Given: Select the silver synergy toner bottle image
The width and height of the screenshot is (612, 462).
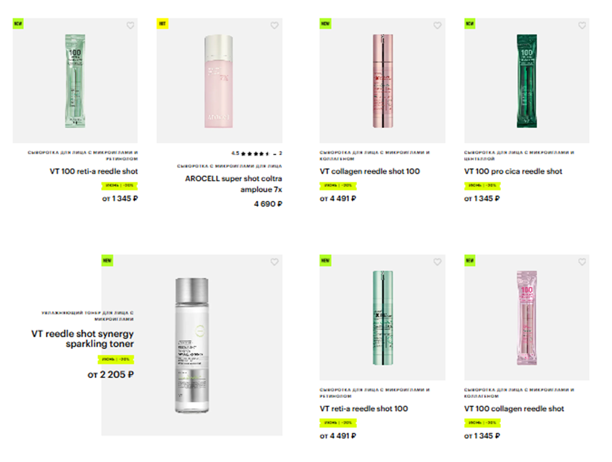Looking at the screenshot, I should [192, 345].
